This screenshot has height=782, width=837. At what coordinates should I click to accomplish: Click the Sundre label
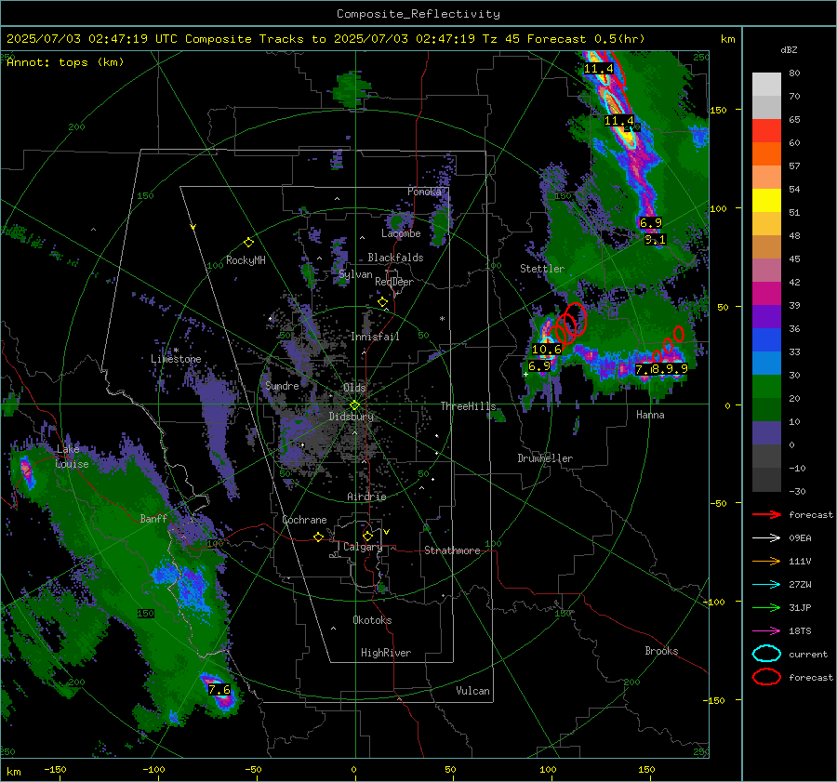pyautogui.click(x=283, y=386)
